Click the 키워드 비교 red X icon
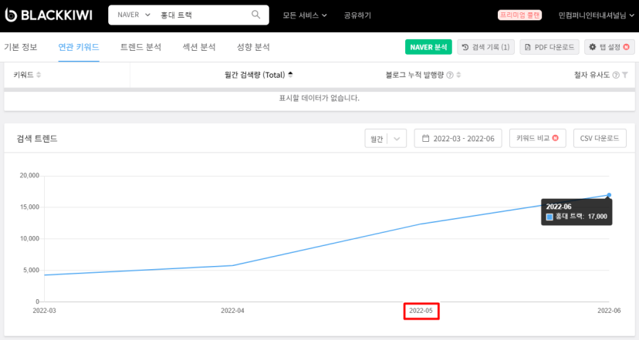 point(556,139)
